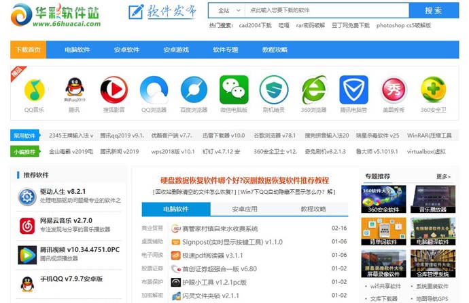Open the 背单词软件 thumbnail
Viewport: 469px width, 303px height.
point(383,231)
